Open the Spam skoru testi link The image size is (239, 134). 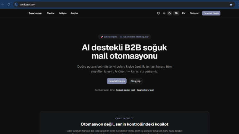pyautogui.click(x=145, y=90)
